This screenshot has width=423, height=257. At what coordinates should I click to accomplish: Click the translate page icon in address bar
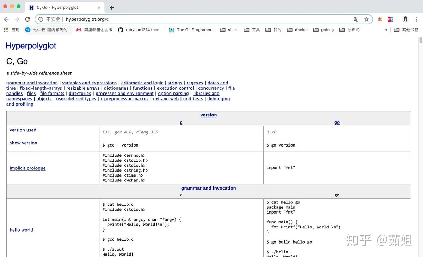pos(356,19)
